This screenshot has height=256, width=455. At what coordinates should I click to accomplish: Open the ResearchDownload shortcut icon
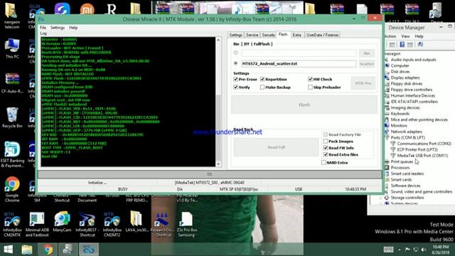click(162, 225)
